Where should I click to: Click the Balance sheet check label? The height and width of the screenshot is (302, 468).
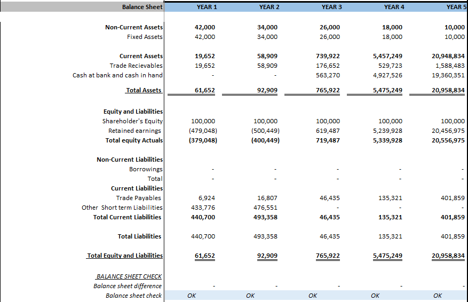coord(133,295)
